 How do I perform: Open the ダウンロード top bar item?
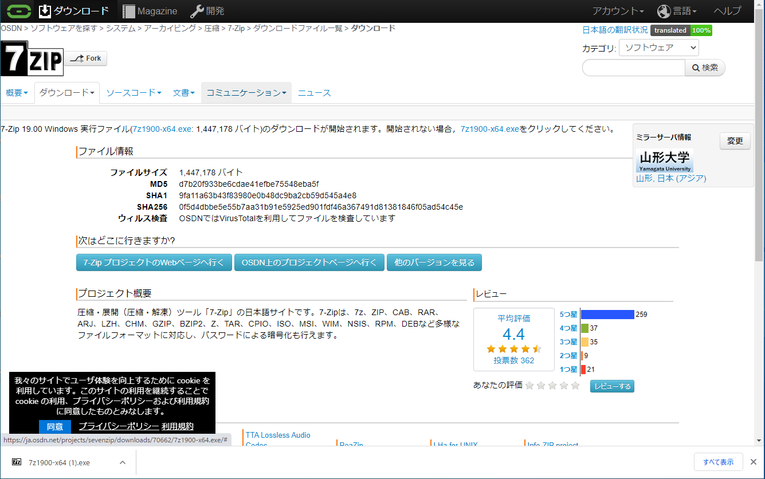74,11
